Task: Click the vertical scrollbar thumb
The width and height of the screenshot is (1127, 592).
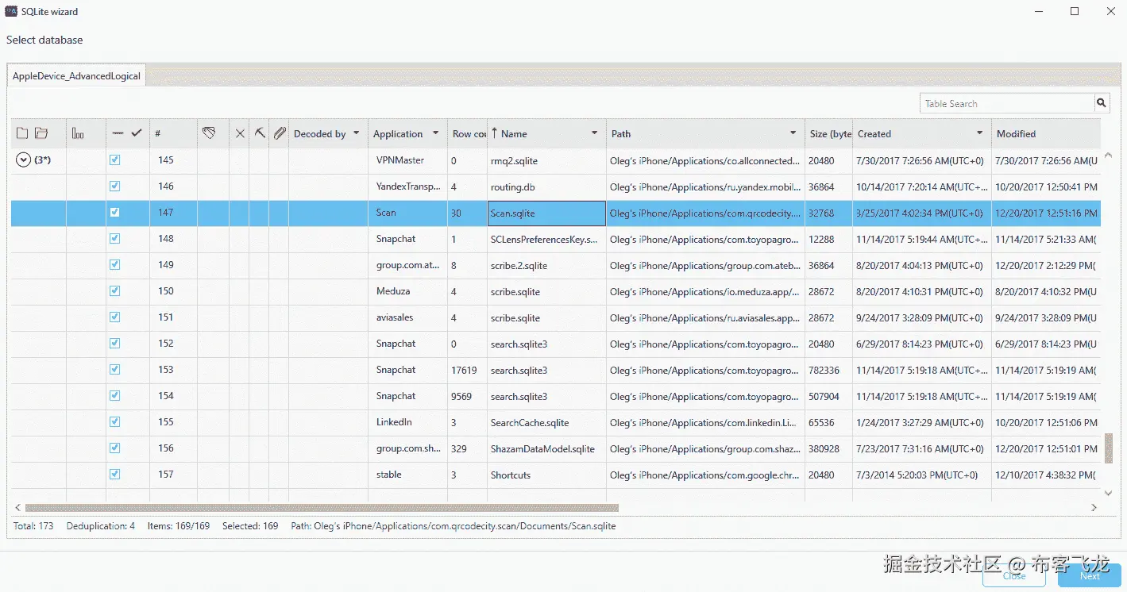Action: click(x=1110, y=448)
